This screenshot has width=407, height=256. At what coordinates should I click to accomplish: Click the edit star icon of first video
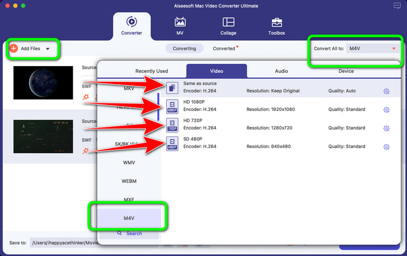[85, 97]
